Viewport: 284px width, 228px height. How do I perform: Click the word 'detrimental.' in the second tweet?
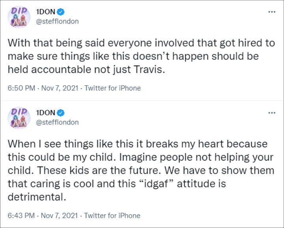pos(37,197)
